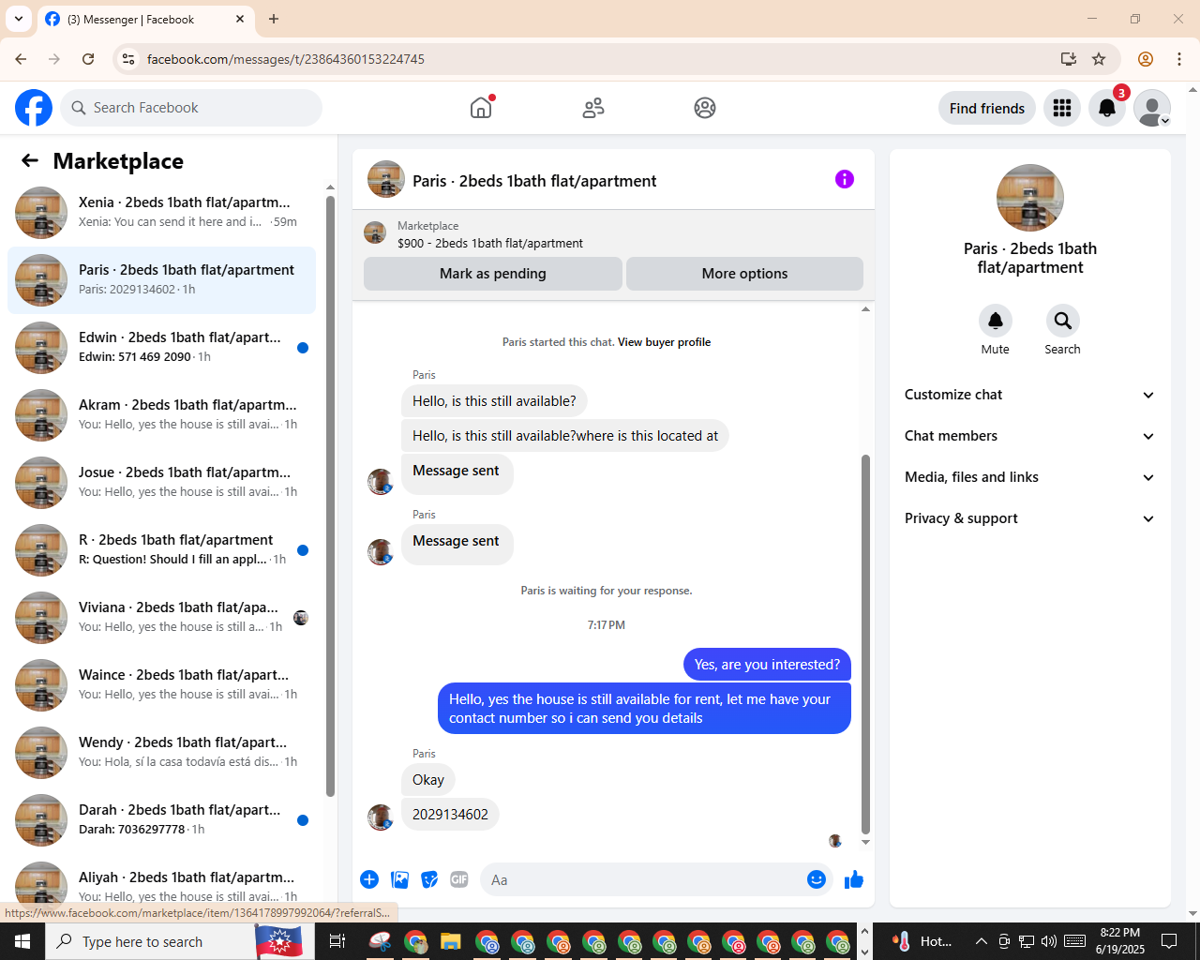Open the Darah conversation
1200x960 pixels.
(x=161, y=820)
